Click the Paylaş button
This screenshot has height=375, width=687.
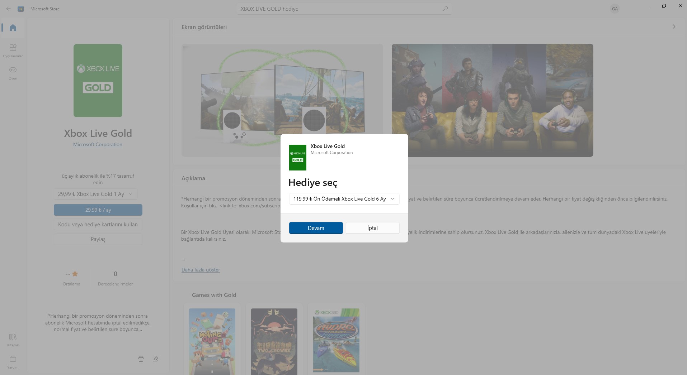point(98,239)
